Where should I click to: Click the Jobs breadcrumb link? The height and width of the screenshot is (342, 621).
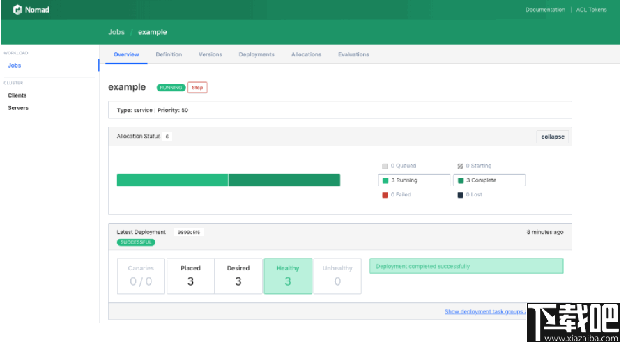click(x=116, y=32)
